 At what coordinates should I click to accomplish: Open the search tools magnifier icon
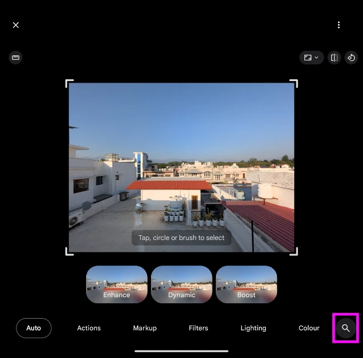pos(346,328)
